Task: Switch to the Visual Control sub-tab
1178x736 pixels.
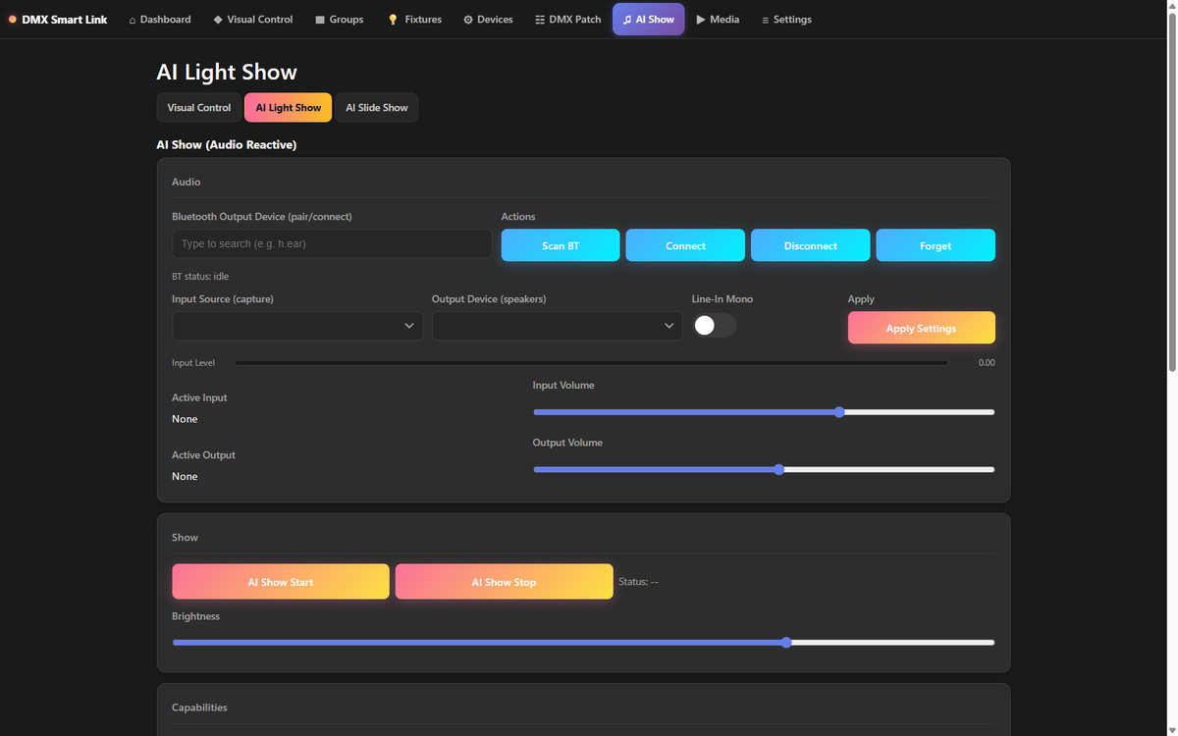Action: pyautogui.click(x=199, y=108)
